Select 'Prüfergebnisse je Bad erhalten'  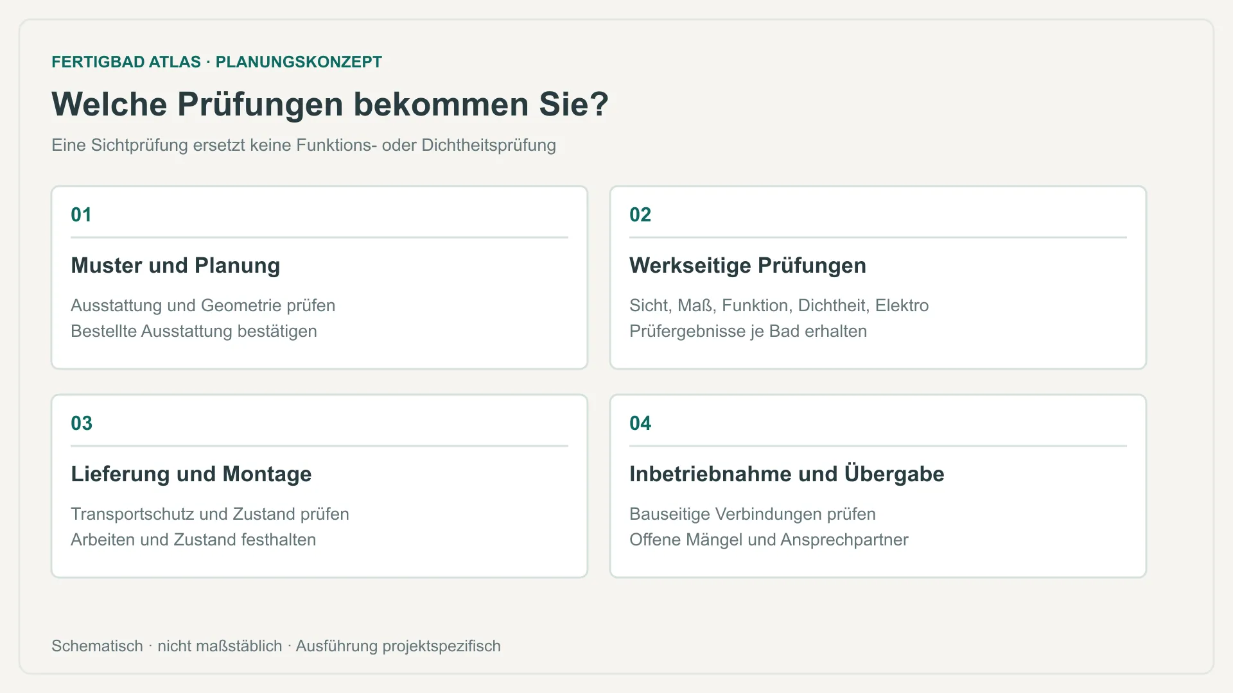[748, 331]
